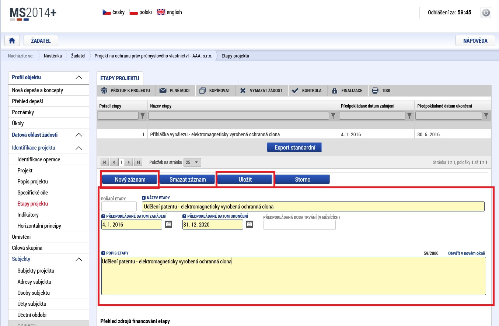The image size is (499, 326).
Task: Click Vymazat žádost toolbar item
Action: [261, 90]
